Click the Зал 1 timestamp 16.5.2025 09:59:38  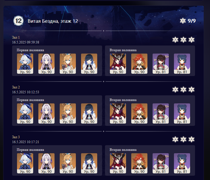[26, 42]
